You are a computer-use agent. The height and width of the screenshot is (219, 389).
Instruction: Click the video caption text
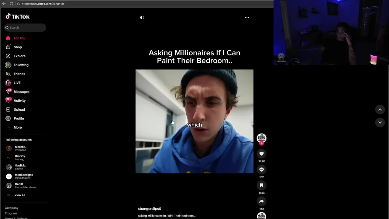click(x=167, y=216)
